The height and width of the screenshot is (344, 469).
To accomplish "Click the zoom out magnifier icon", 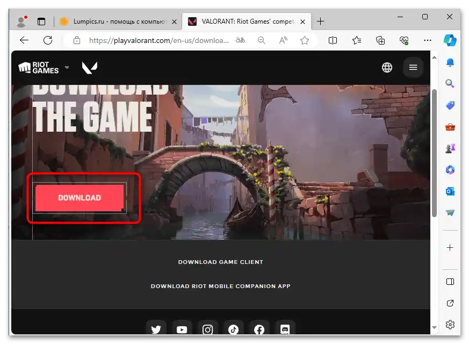I will [x=262, y=40].
